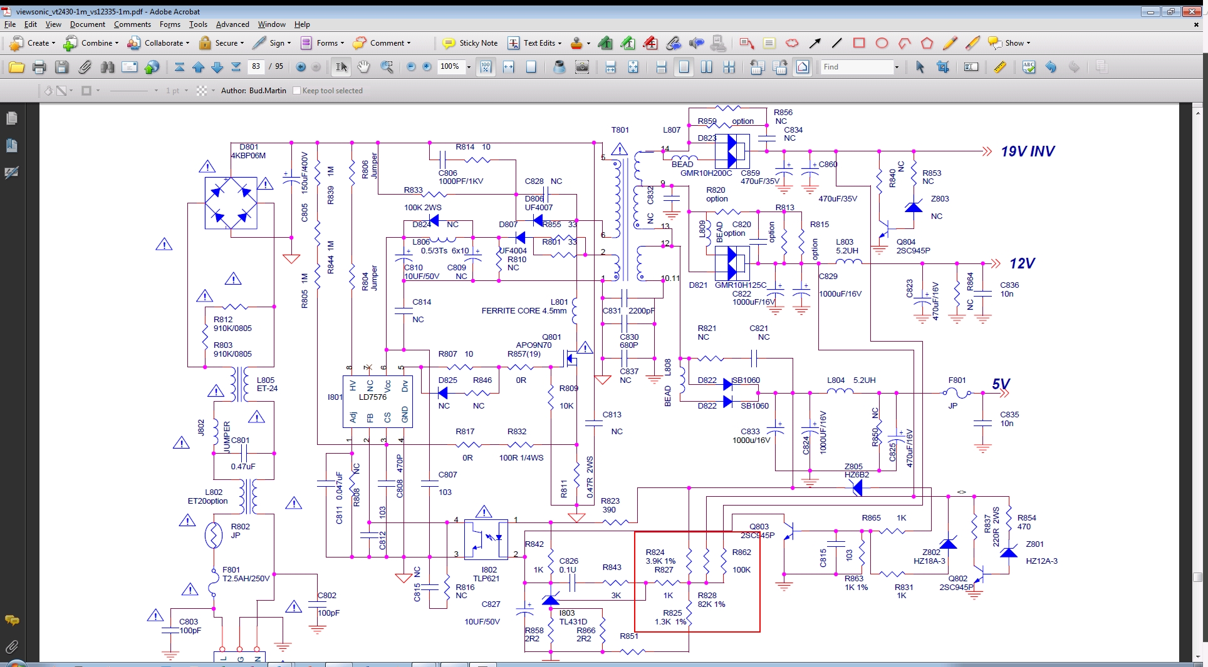
Task: Open the Pages panel in the sidebar
Action: click(x=11, y=118)
